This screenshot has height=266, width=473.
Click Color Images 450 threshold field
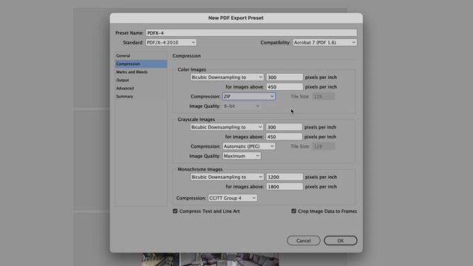point(285,87)
